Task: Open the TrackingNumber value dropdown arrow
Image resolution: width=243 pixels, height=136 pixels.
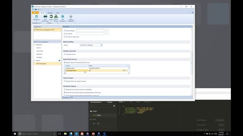Action: click(126, 71)
